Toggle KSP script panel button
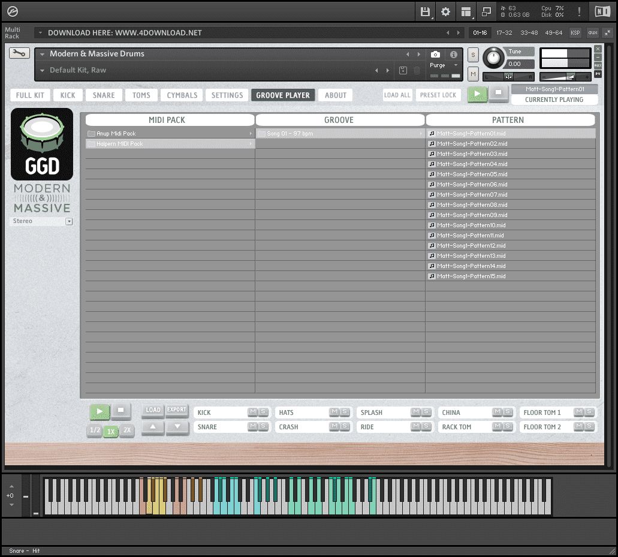The image size is (618, 557). point(575,33)
